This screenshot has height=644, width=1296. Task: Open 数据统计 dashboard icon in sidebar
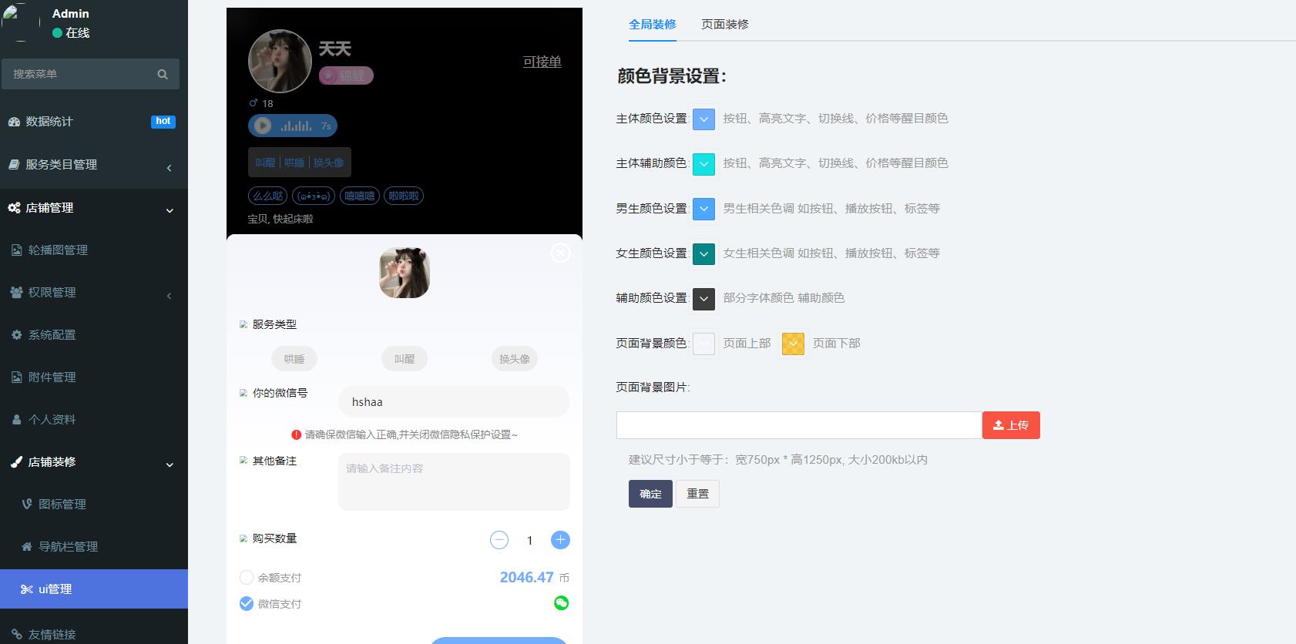tap(14, 122)
